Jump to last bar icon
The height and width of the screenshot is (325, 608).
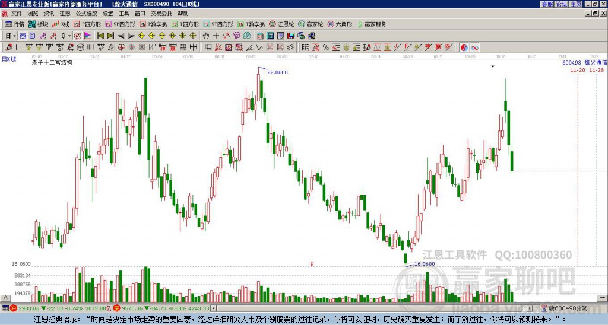[110, 36]
